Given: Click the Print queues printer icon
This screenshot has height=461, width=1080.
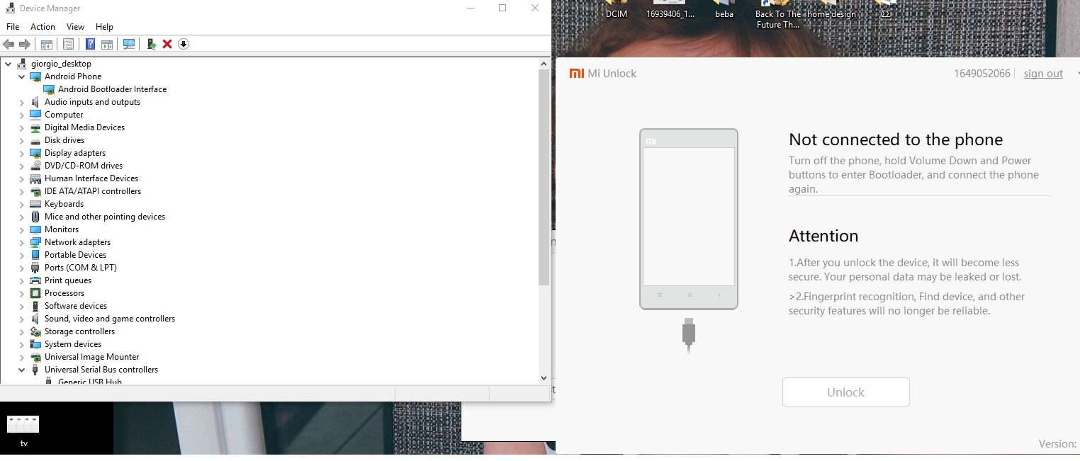Looking at the screenshot, I should click(35, 280).
